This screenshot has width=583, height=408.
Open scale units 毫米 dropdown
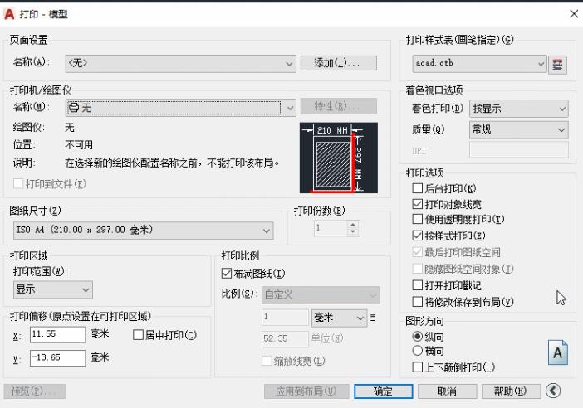point(339,318)
